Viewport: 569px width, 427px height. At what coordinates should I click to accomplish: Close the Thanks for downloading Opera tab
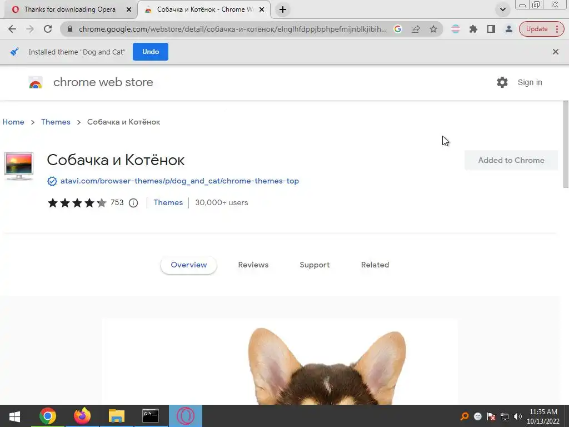pyautogui.click(x=128, y=10)
